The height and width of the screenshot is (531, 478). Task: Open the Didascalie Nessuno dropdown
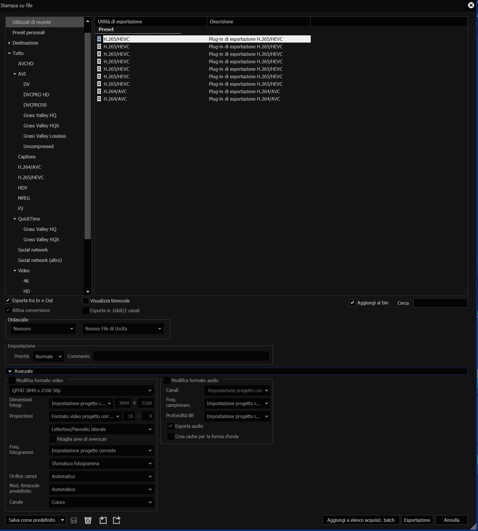point(43,329)
